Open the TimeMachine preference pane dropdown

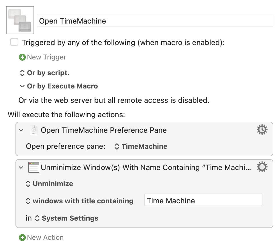(141, 146)
